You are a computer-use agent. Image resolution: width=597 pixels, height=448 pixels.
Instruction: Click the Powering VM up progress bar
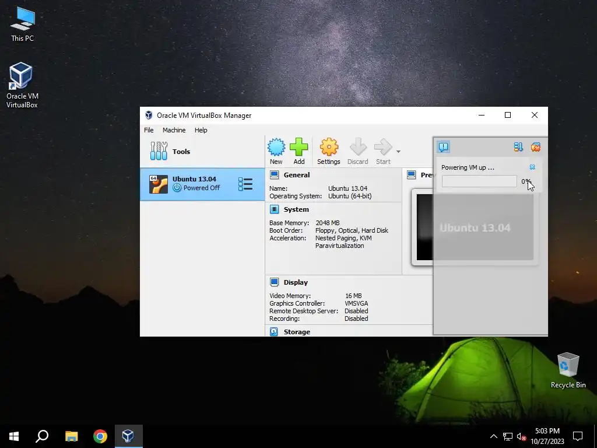(x=479, y=181)
